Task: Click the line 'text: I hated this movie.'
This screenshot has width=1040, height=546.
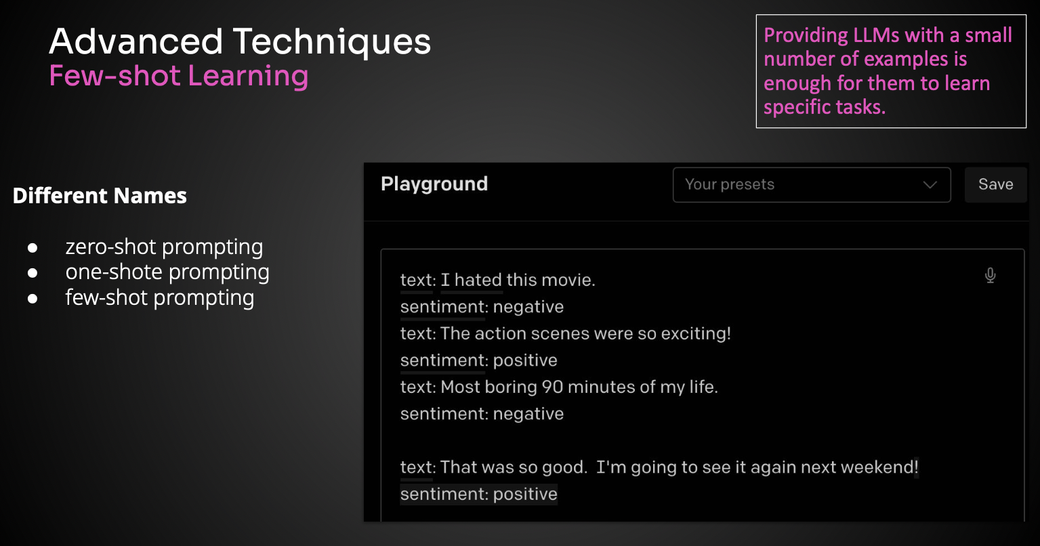Action: [x=497, y=280]
